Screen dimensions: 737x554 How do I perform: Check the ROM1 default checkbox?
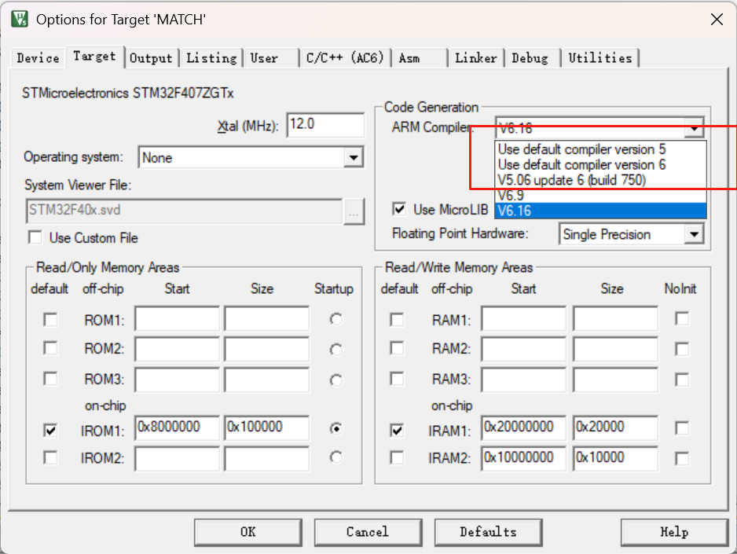coord(50,320)
